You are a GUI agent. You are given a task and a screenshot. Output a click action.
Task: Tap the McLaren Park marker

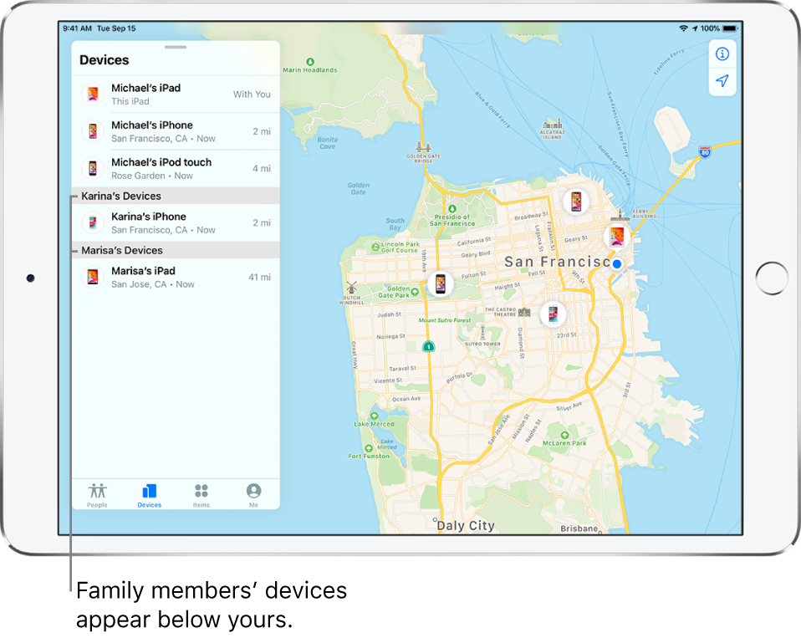pyautogui.click(x=564, y=435)
